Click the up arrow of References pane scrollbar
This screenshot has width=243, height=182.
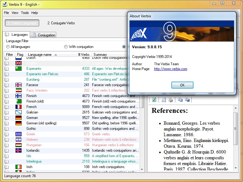[x=236, y=108]
